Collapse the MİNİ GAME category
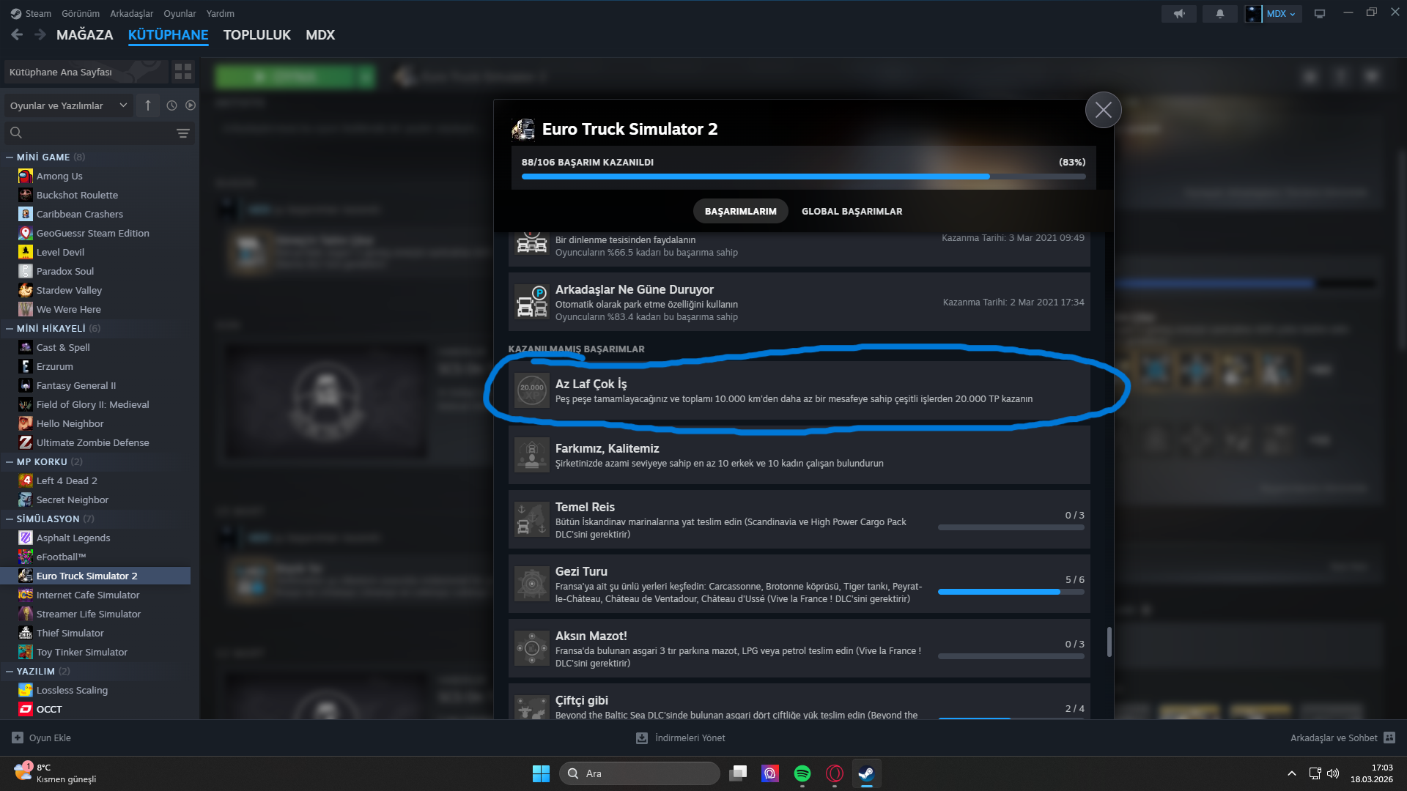Viewport: 1407px width, 791px height. click(10, 157)
